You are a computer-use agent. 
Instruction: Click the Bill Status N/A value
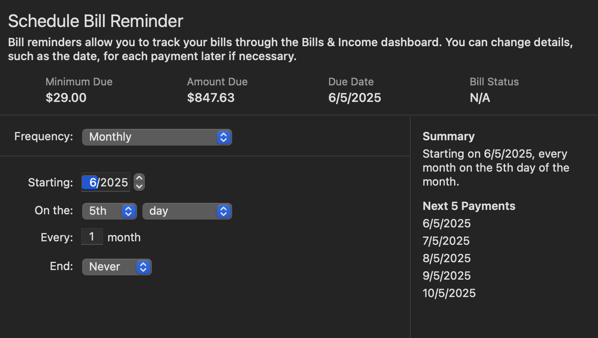tap(480, 98)
